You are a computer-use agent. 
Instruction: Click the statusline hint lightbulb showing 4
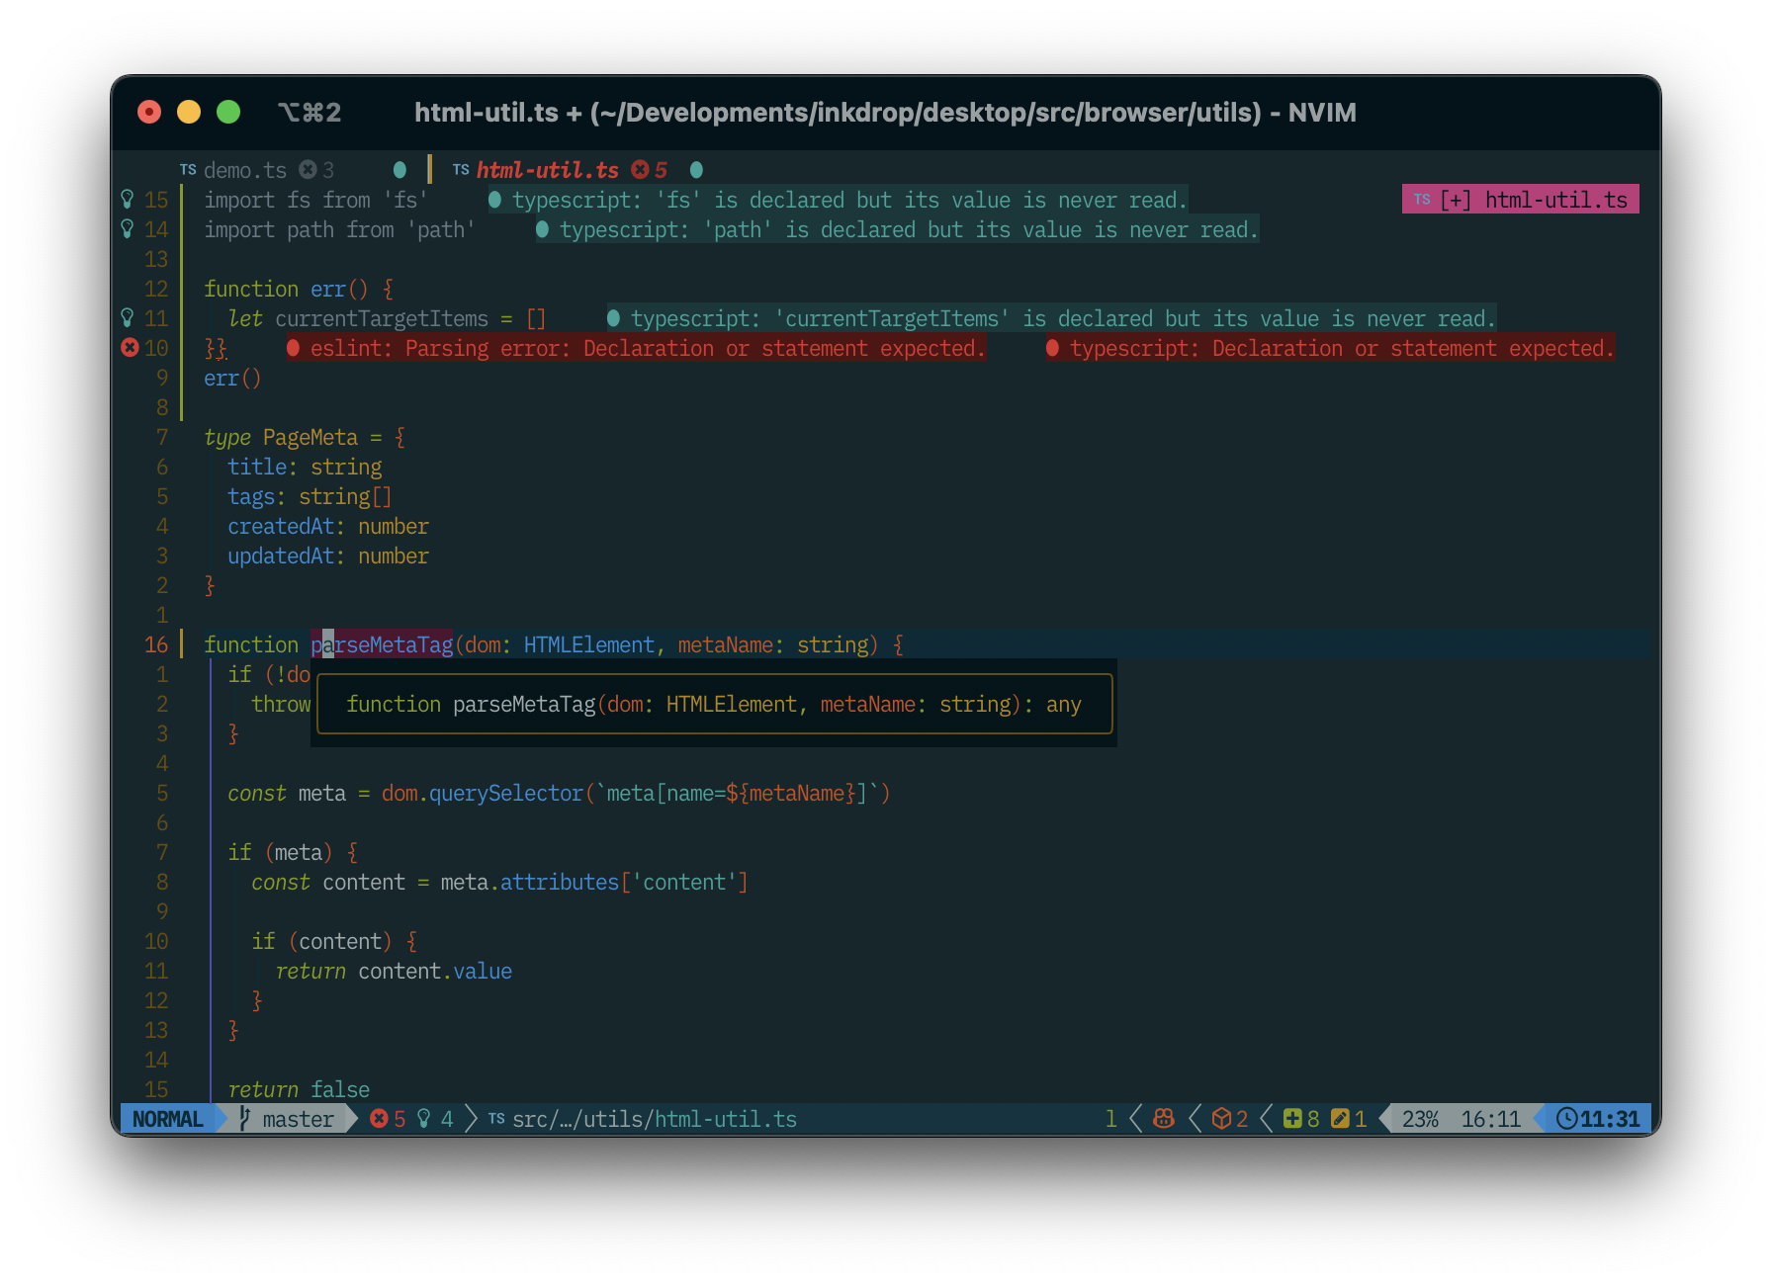[x=424, y=1119]
